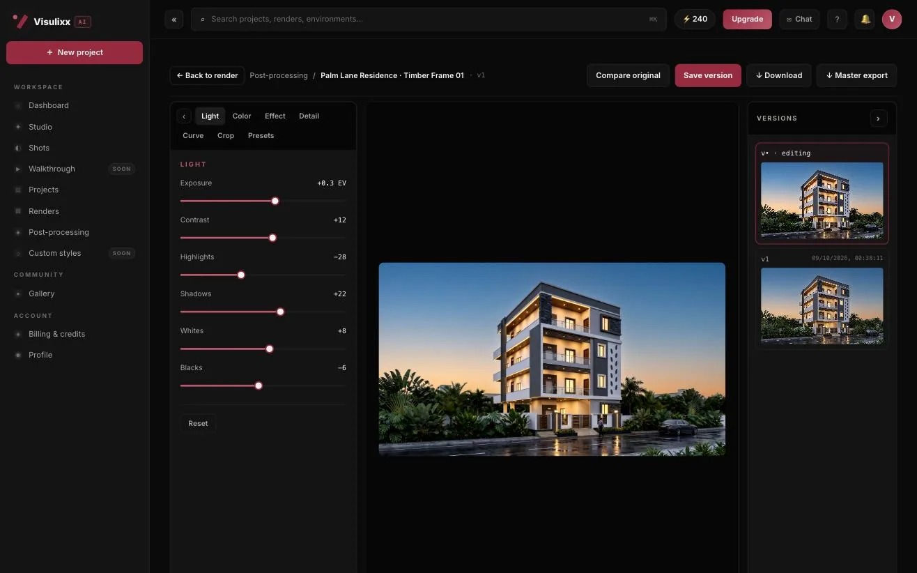Open the notifications bell
Viewport: 917px width, 573px height.
(x=865, y=20)
